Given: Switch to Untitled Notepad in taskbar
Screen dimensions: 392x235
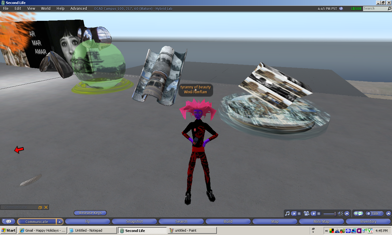Looking at the screenshot, I should point(92,230).
